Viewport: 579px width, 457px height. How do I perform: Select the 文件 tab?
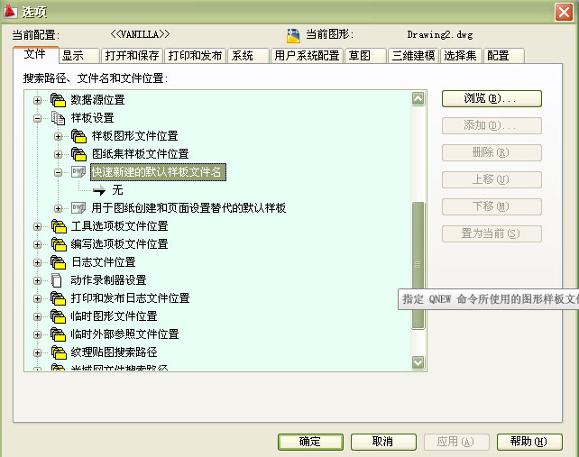(36, 55)
